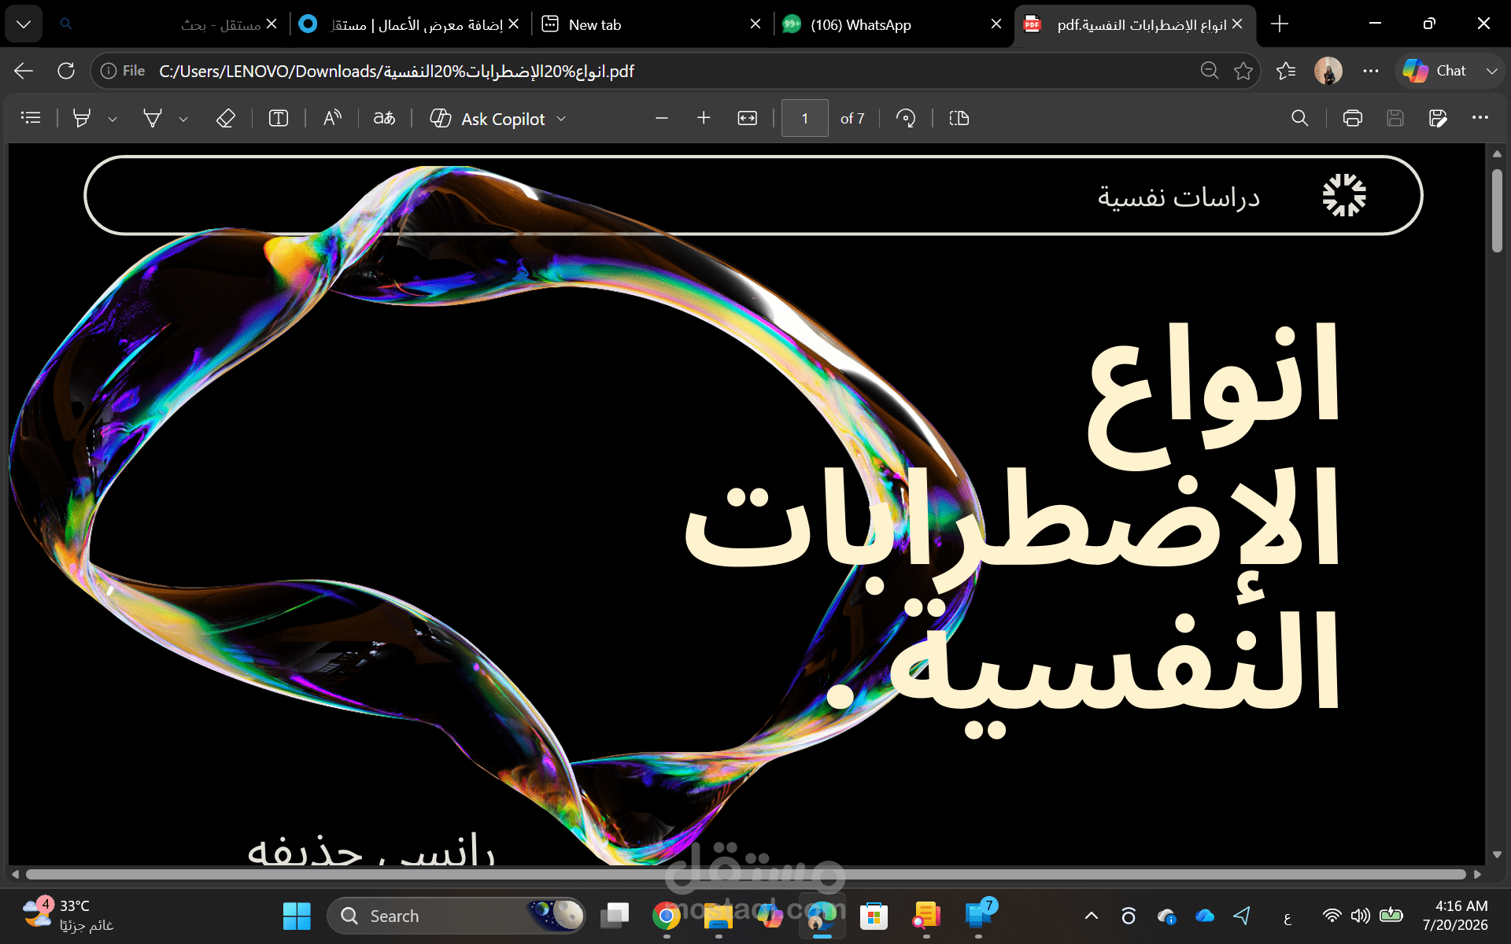The height and width of the screenshot is (944, 1511).
Task: Open the Wi-Fi network settings
Action: coord(1332,916)
